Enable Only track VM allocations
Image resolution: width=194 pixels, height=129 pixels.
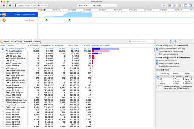coord(157,54)
